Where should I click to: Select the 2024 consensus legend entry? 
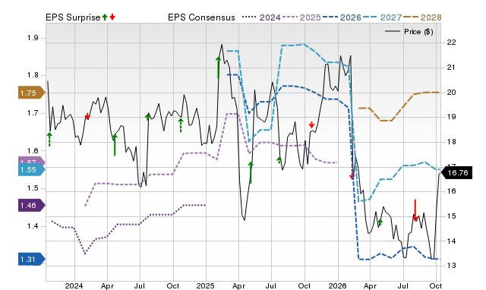click(261, 17)
